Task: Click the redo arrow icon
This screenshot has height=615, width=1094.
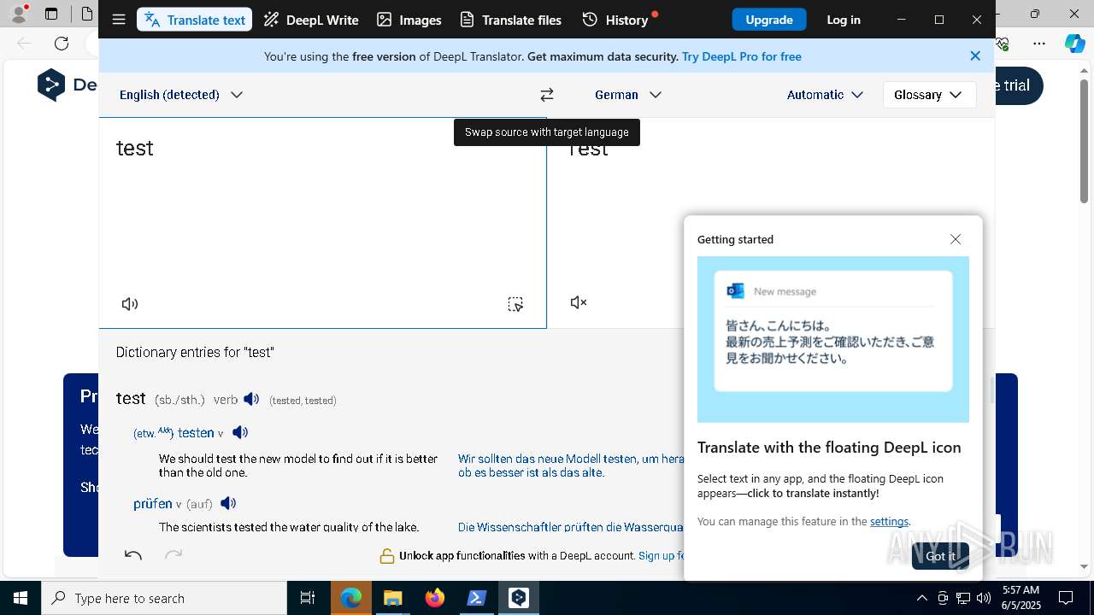Action: pos(174,555)
